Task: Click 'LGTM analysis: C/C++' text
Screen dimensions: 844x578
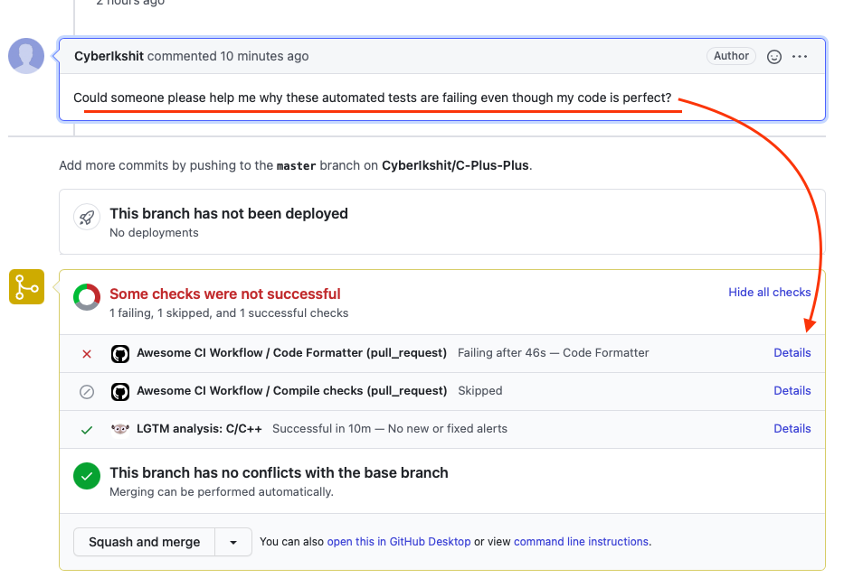Action: (199, 429)
